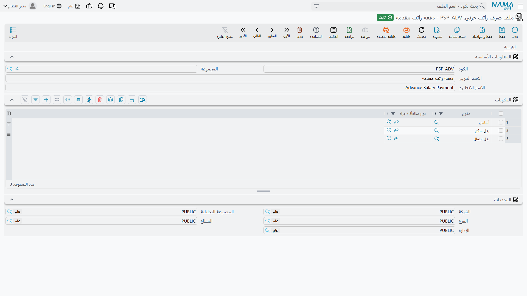
Task: Click the grid resize handle below table
Action: tap(263, 191)
